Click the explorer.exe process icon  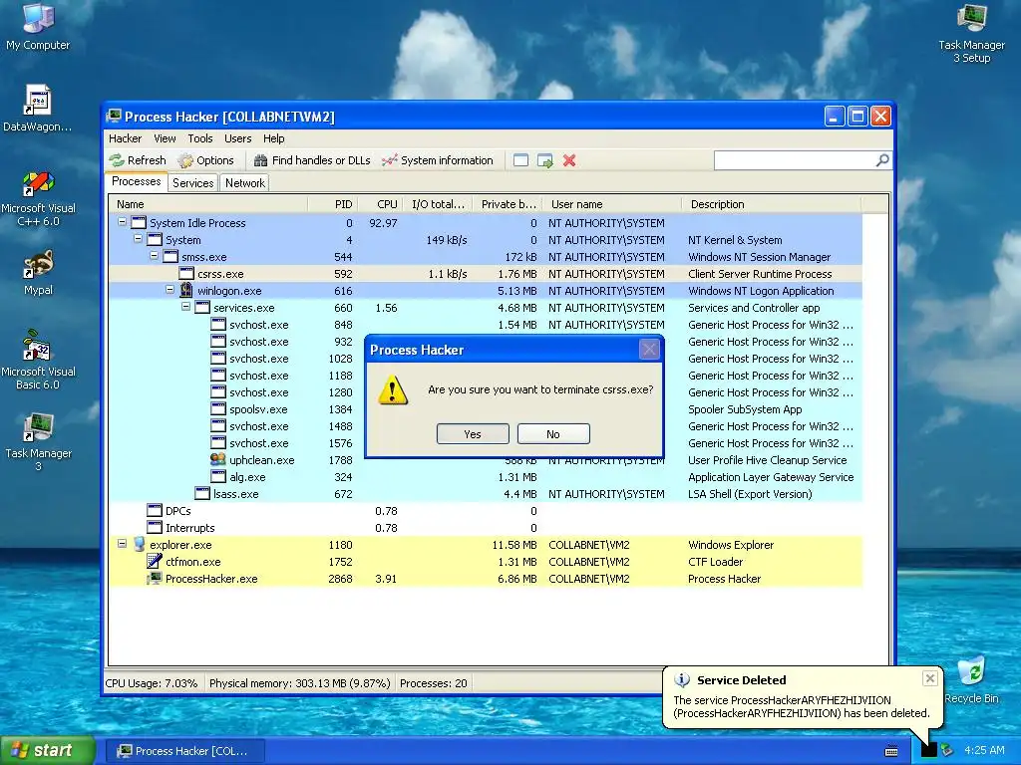coord(139,544)
